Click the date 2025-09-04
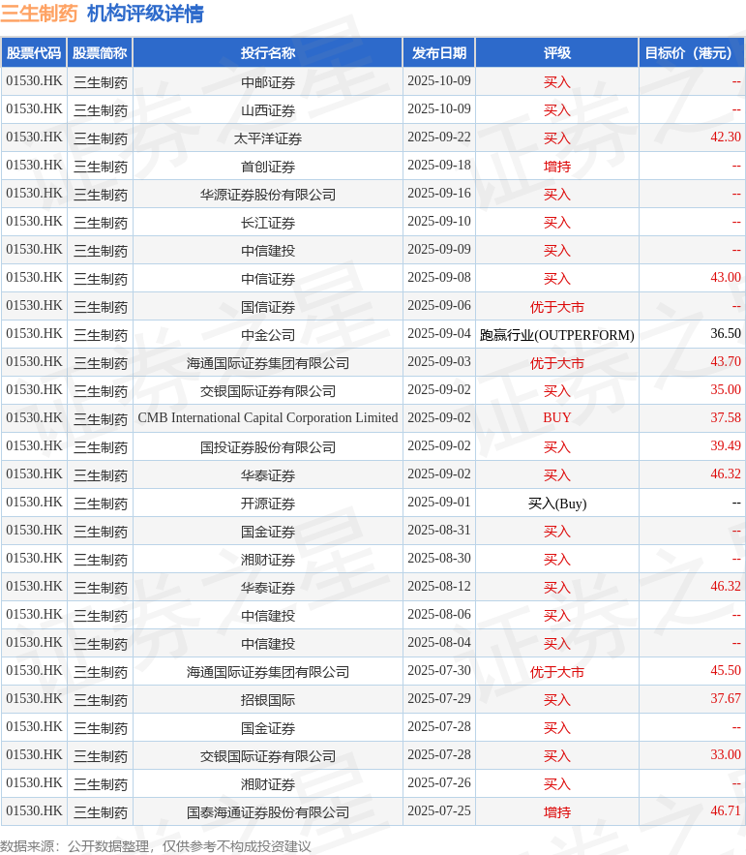Screen dimensions: 746x855 click(x=438, y=334)
